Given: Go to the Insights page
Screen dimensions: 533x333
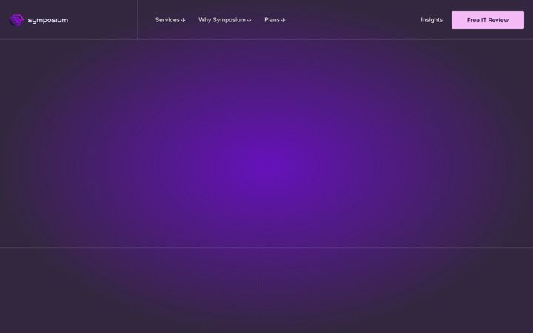Looking at the screenshot, I should pyautogui.click(x=432, y=20).
